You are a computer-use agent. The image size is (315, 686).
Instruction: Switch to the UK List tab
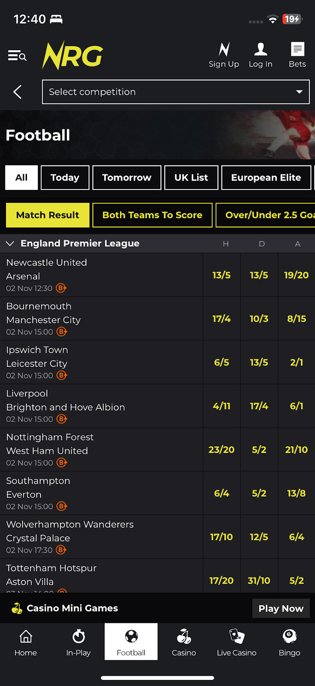191,178
